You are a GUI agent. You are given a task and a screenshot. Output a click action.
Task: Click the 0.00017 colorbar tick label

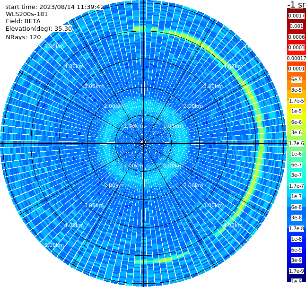[297, 58]
